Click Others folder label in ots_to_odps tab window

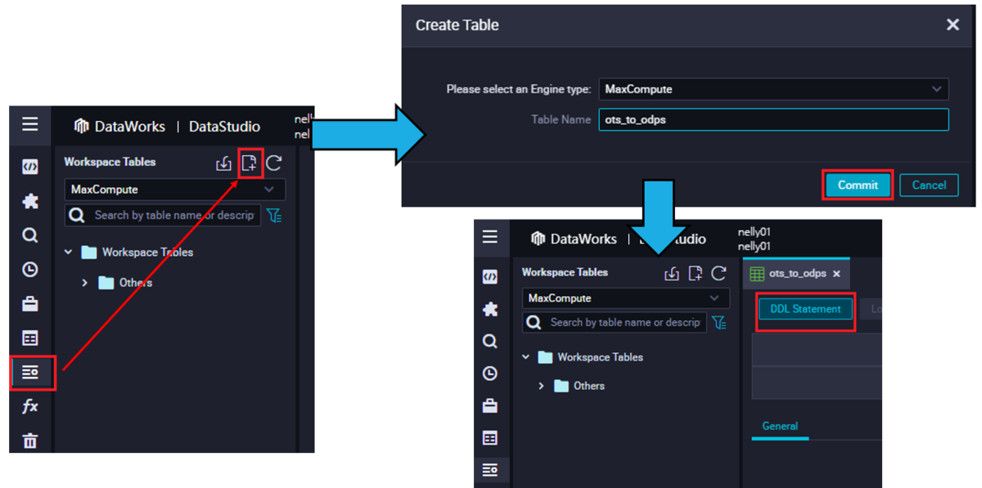[589, 386]
